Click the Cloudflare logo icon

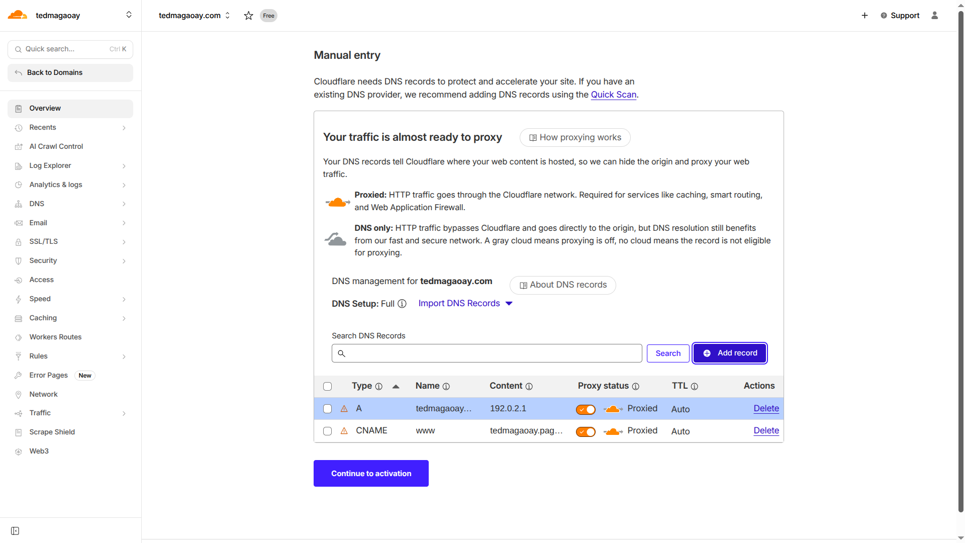tap(18, 15)
